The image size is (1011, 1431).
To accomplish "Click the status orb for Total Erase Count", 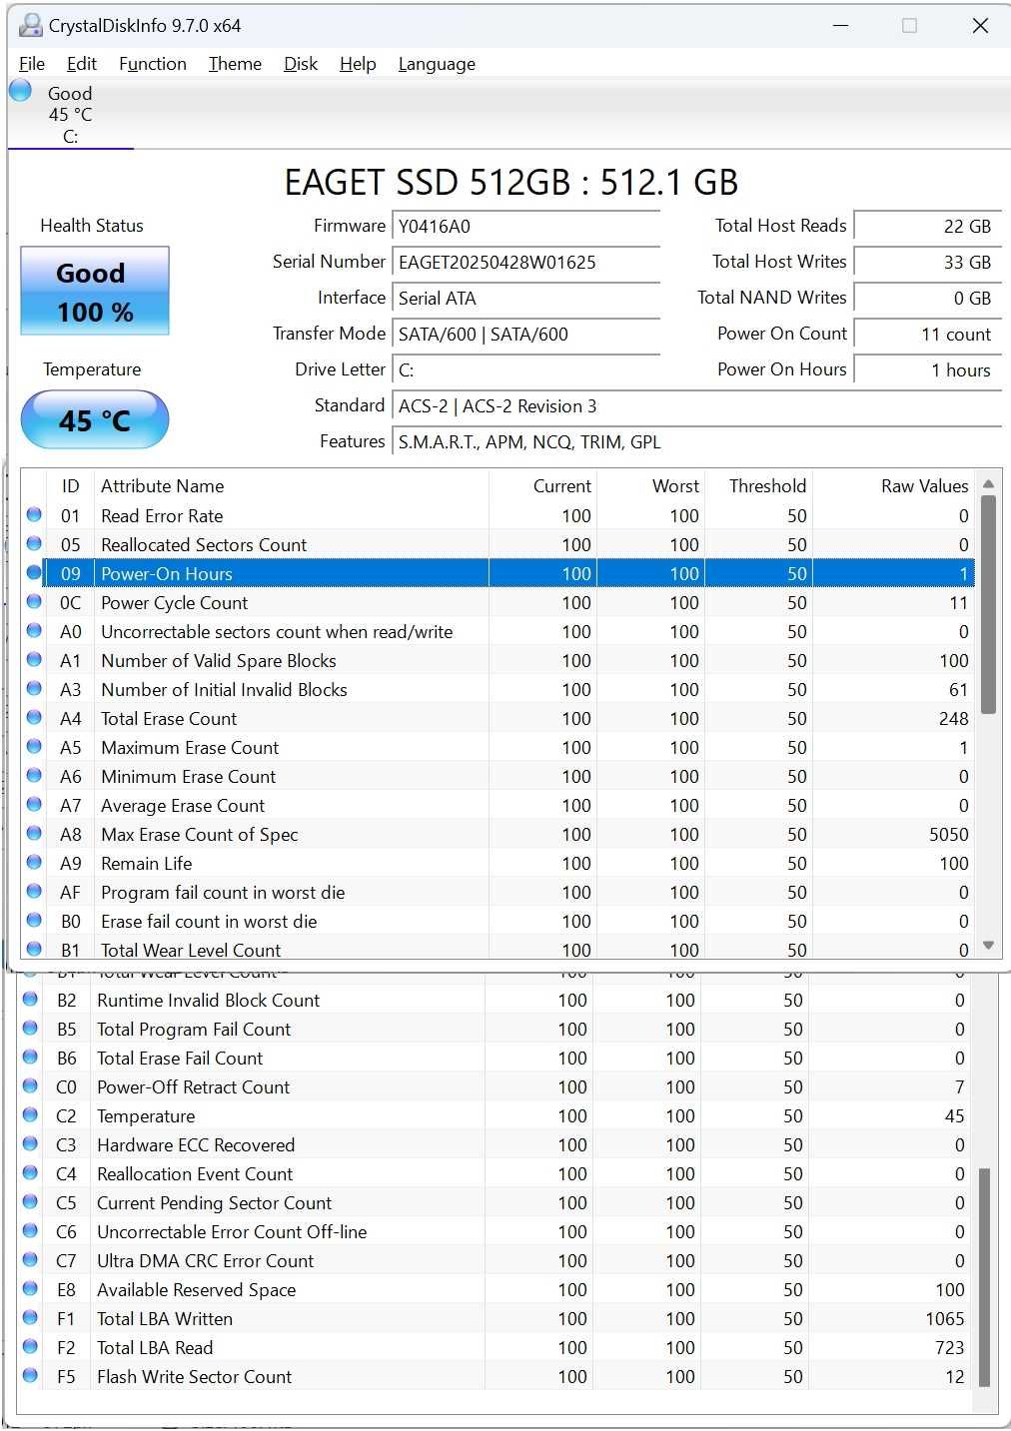I will (34, 718).
